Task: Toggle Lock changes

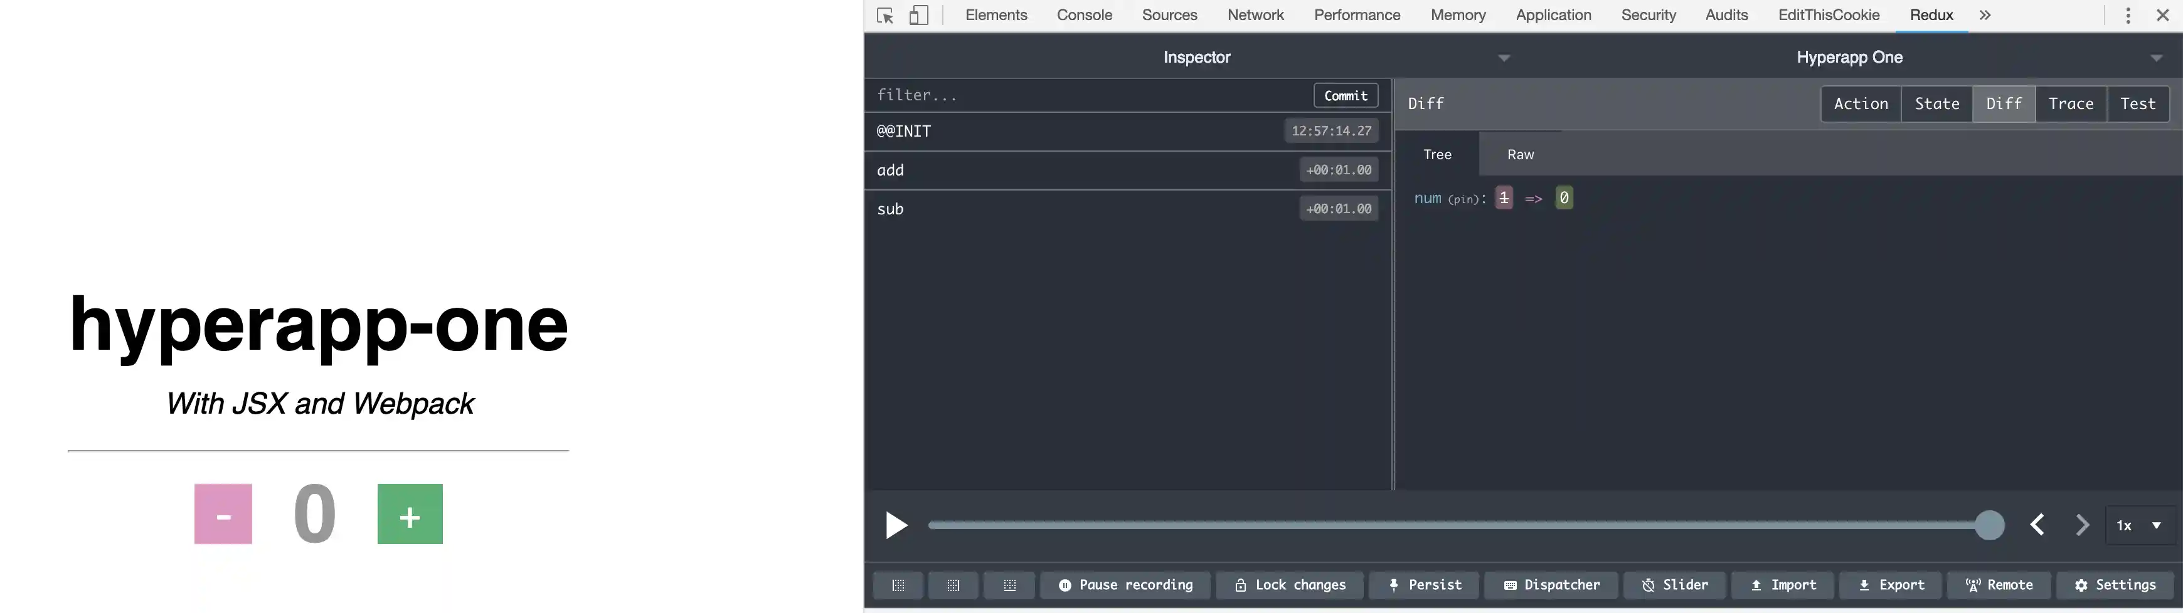Action: [1290, 585]
